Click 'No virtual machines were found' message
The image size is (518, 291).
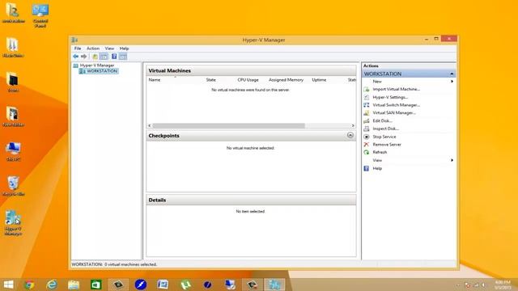[250, 90]
